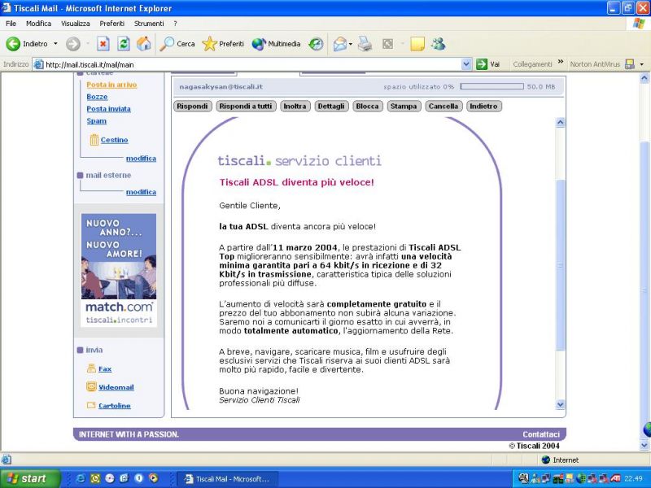Open the Preferiti star in the toolbar

[223, 44]
